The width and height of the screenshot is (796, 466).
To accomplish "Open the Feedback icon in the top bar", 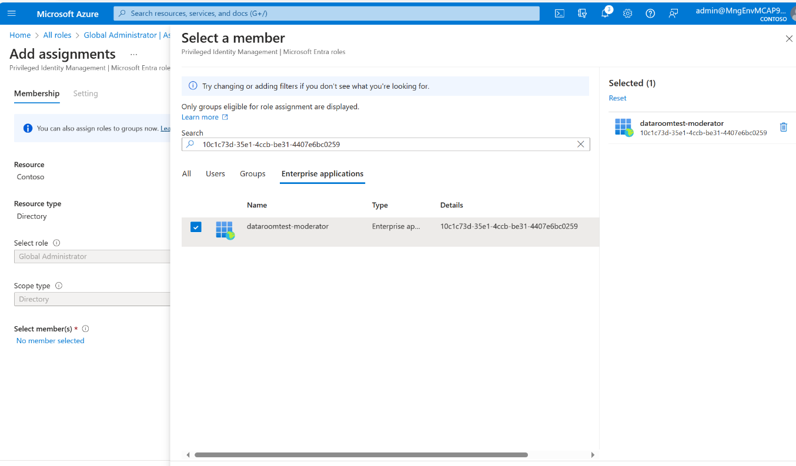I will pos(674,14).
